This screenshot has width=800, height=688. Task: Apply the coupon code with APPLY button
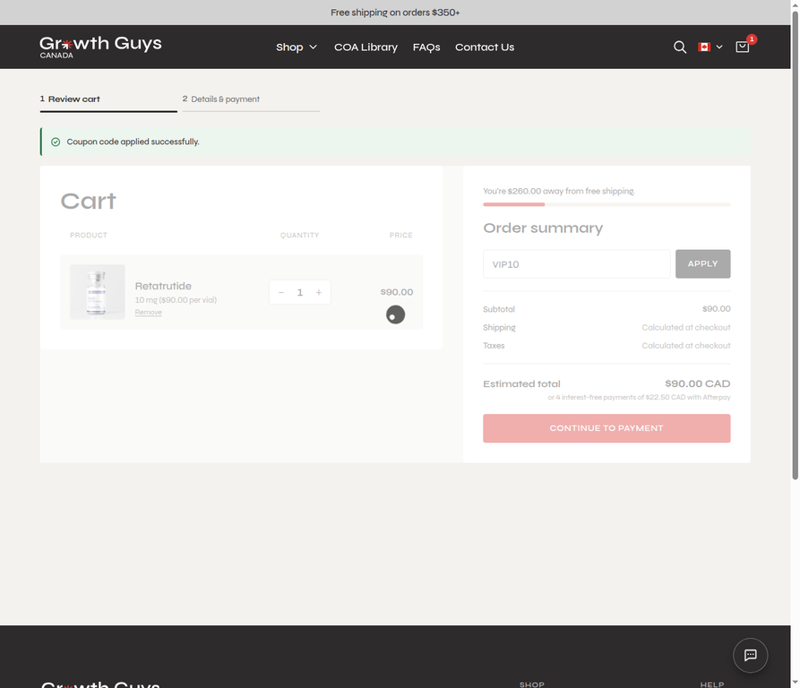click(x=702, y=263)
